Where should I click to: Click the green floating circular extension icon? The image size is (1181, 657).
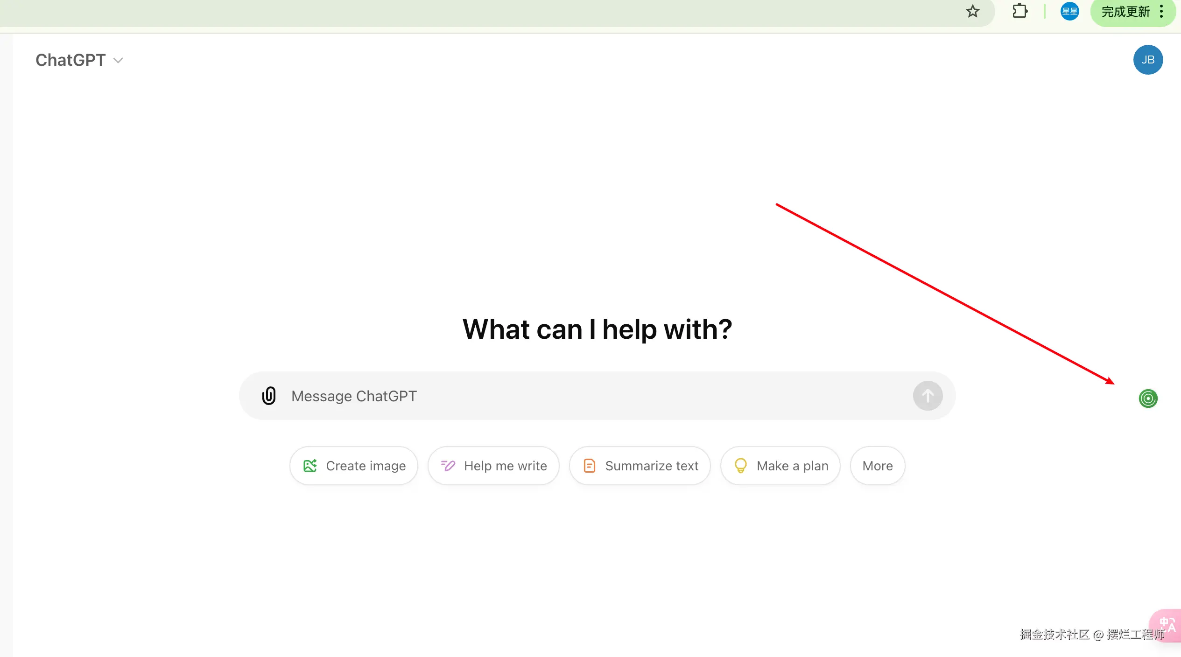coord(1148,398)
